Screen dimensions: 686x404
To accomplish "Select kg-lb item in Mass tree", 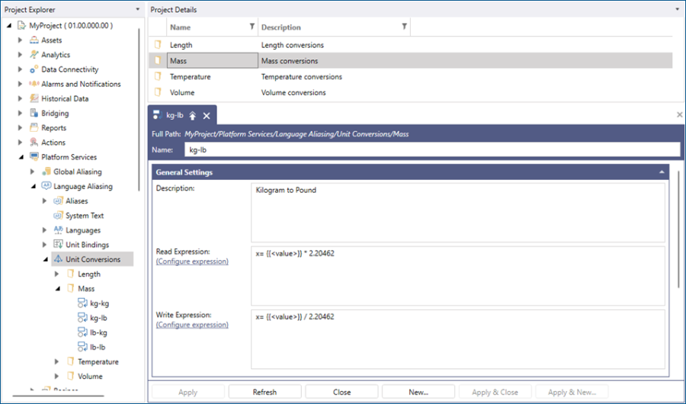I will [x=98, y=318].
